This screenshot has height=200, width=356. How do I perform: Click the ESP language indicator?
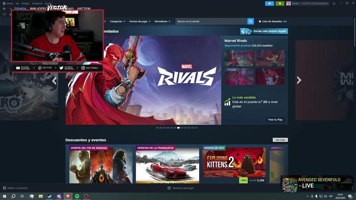[331, 196]
